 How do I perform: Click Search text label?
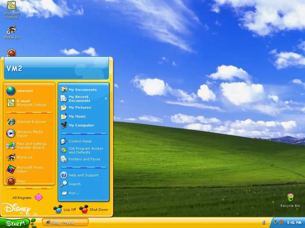pos(74,184)
